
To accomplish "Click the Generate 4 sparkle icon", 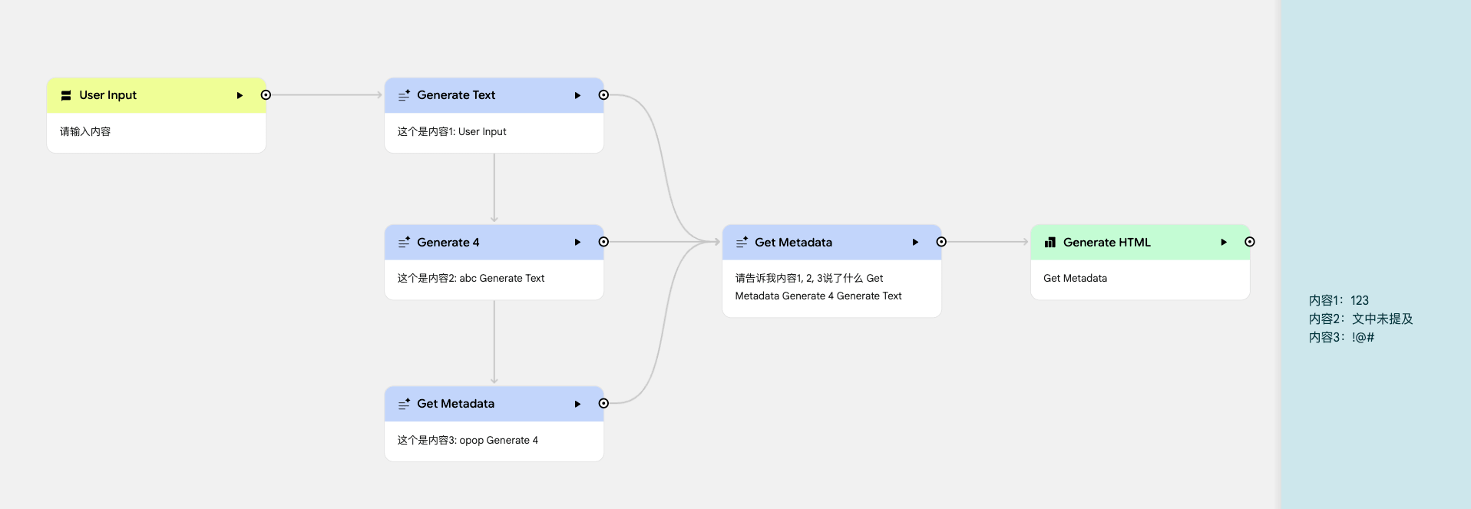I will coord(404,243).
